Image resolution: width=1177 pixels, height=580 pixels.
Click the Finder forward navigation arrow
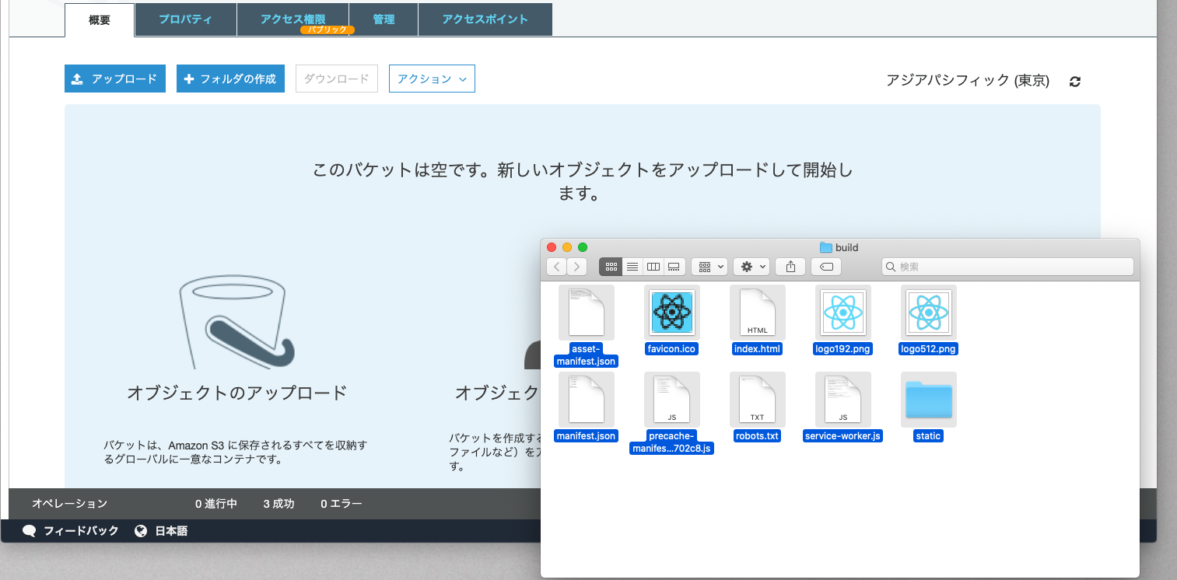tap(576, 267)
